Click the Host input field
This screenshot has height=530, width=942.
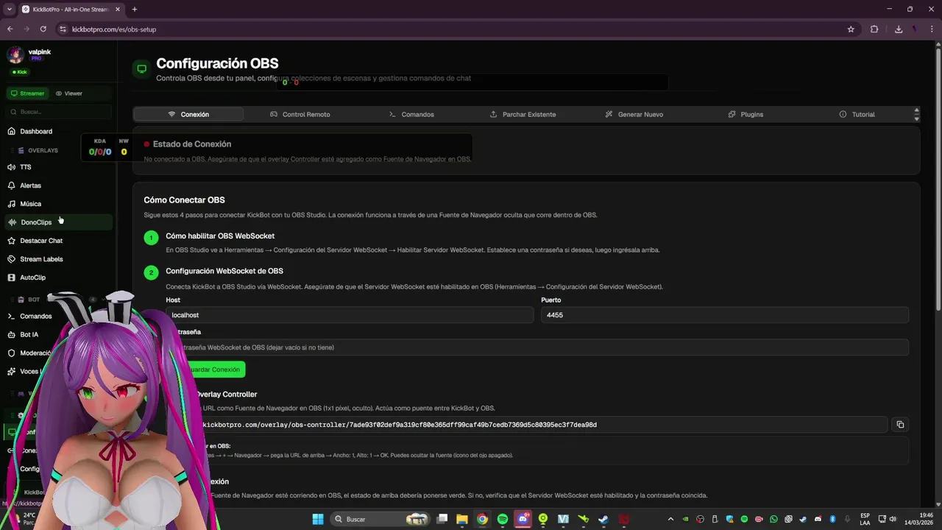(x=350, y=315)
